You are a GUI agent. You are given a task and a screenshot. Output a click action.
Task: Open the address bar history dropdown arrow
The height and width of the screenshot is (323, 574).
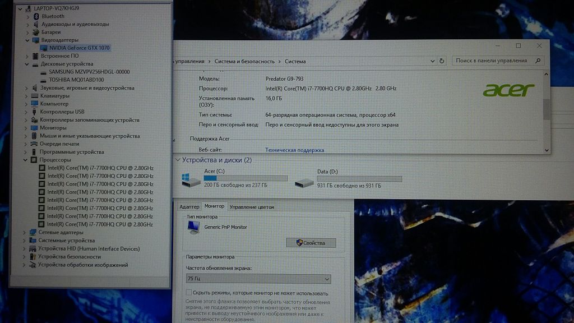click(x=432, y=61)
